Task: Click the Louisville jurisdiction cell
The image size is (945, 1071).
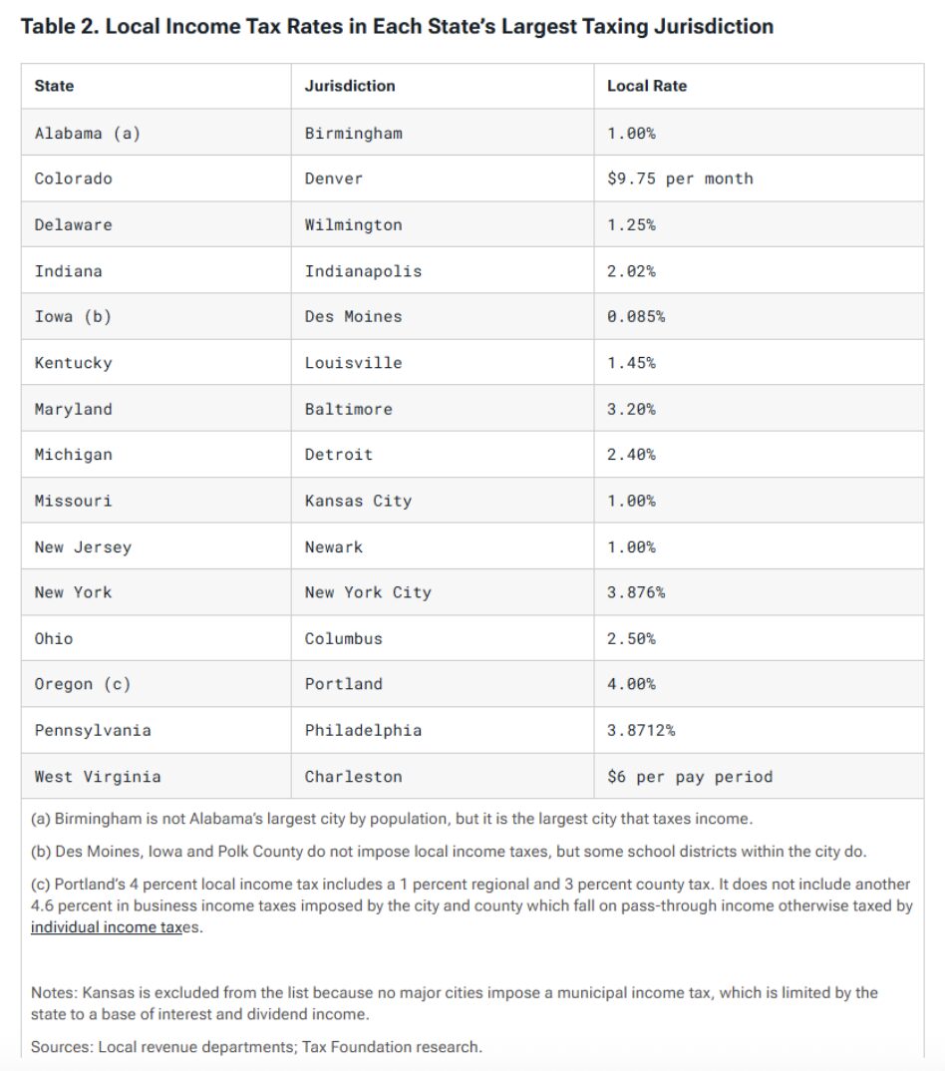Action: 443,363
